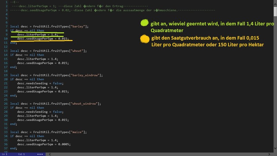Click the Col 1 status bar indicator
Screen dimensions: 277x156
pos(21,154)
